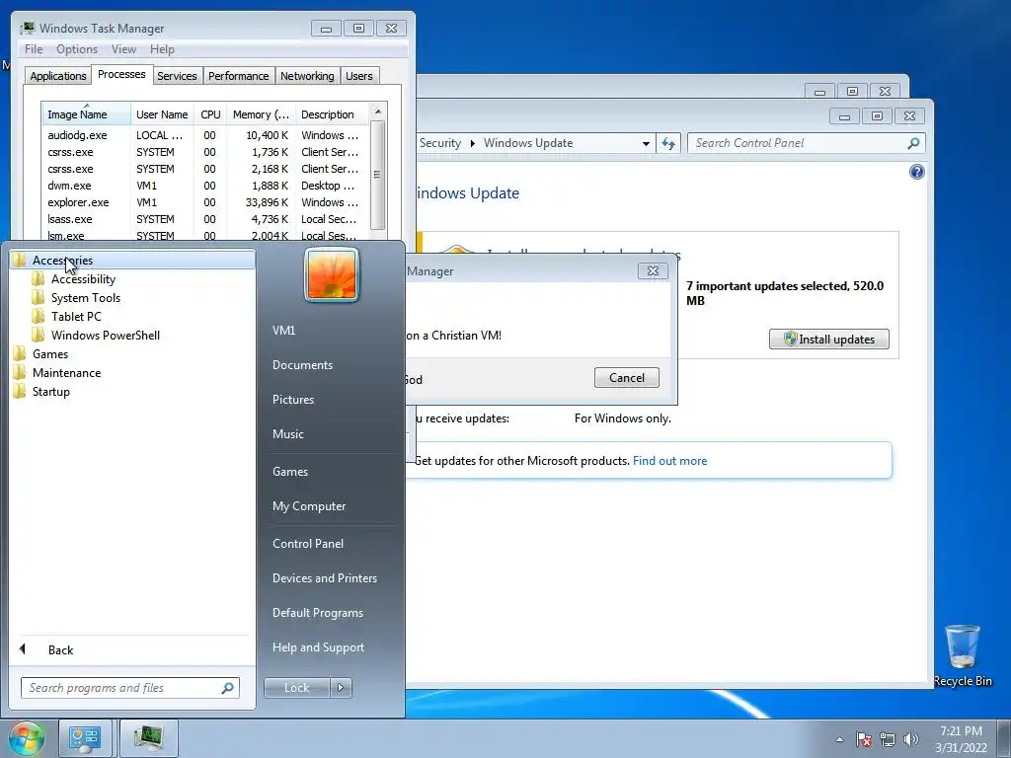Open Control Panel taskbar button
Image resolution: width=1011 pixels, height=758 pixels.
click(85, 738)
